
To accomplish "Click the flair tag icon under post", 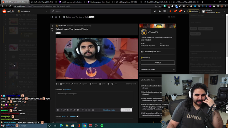I will pyautogui.click(x=108, y=84).
